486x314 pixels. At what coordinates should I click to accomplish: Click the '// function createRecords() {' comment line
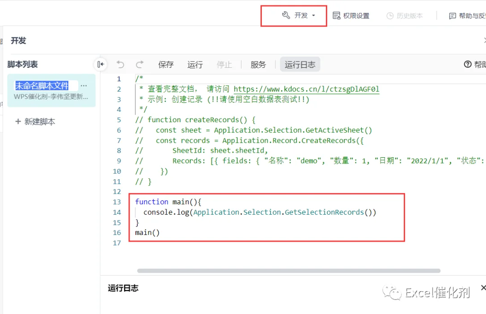tap(195, 120)
